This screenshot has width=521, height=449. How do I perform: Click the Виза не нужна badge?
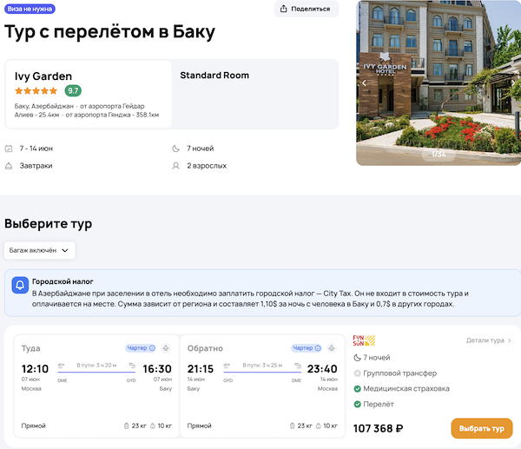pyautogui.click(x=30, y=8)
